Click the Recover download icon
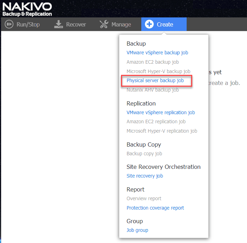247x243 pixels. pyautogui.click(x=59, y=24)
